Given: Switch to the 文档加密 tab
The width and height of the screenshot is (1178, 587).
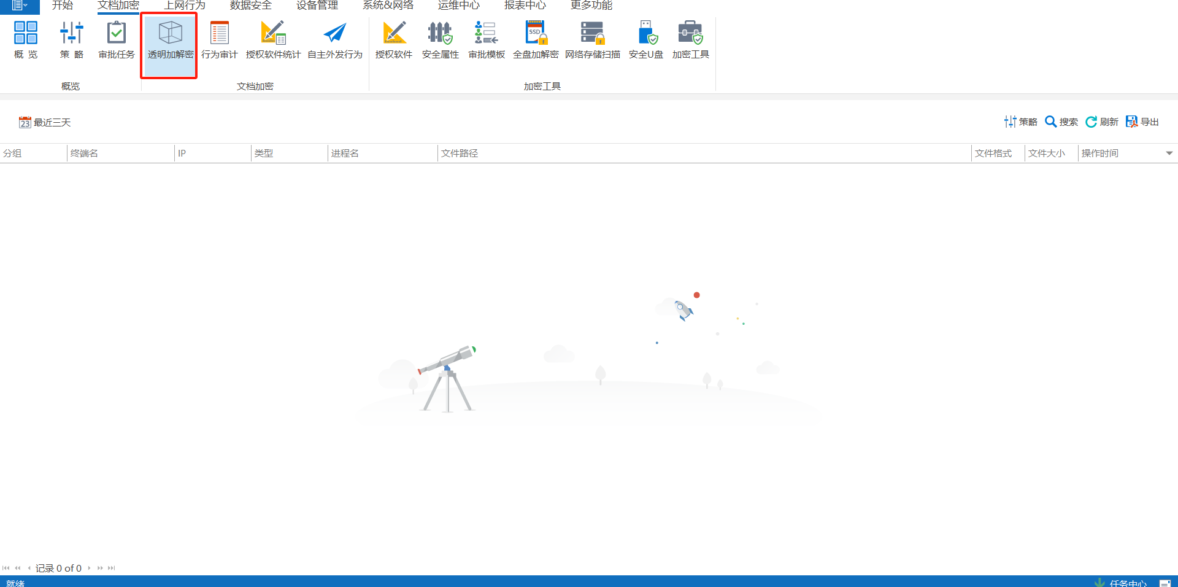Looking at the screenshot, I should 118,6.
